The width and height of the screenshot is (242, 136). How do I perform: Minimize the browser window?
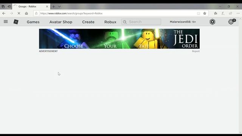220,6
